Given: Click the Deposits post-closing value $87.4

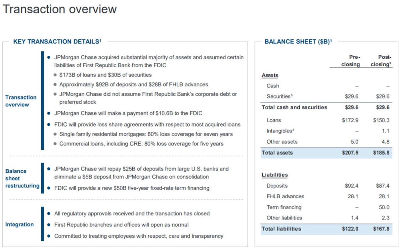Looking at the screenshot, I should point(382,186).
